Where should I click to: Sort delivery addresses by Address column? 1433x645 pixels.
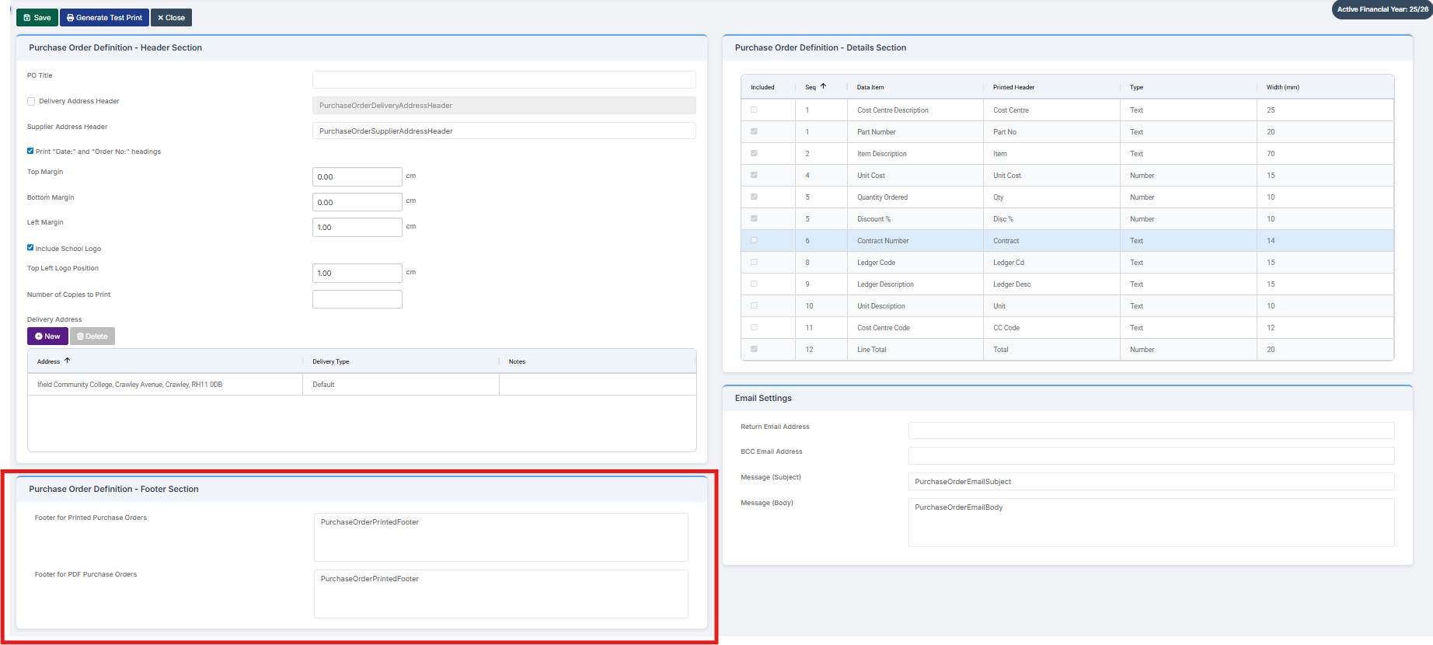49,361
